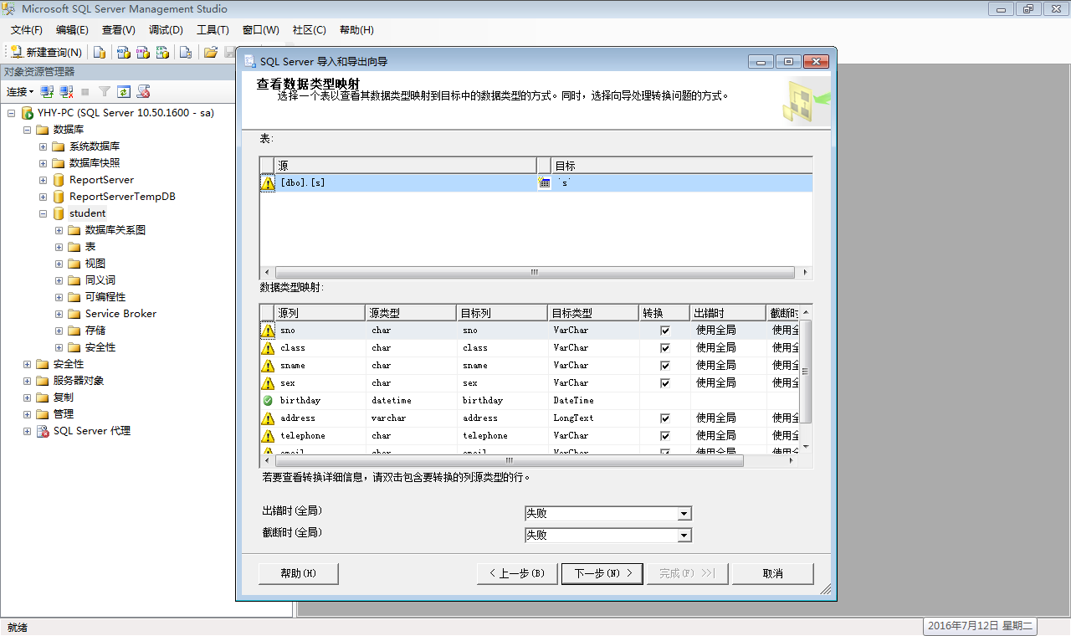
Task: Click the green check icon on birthday row
Action: [x=268, y=401]
